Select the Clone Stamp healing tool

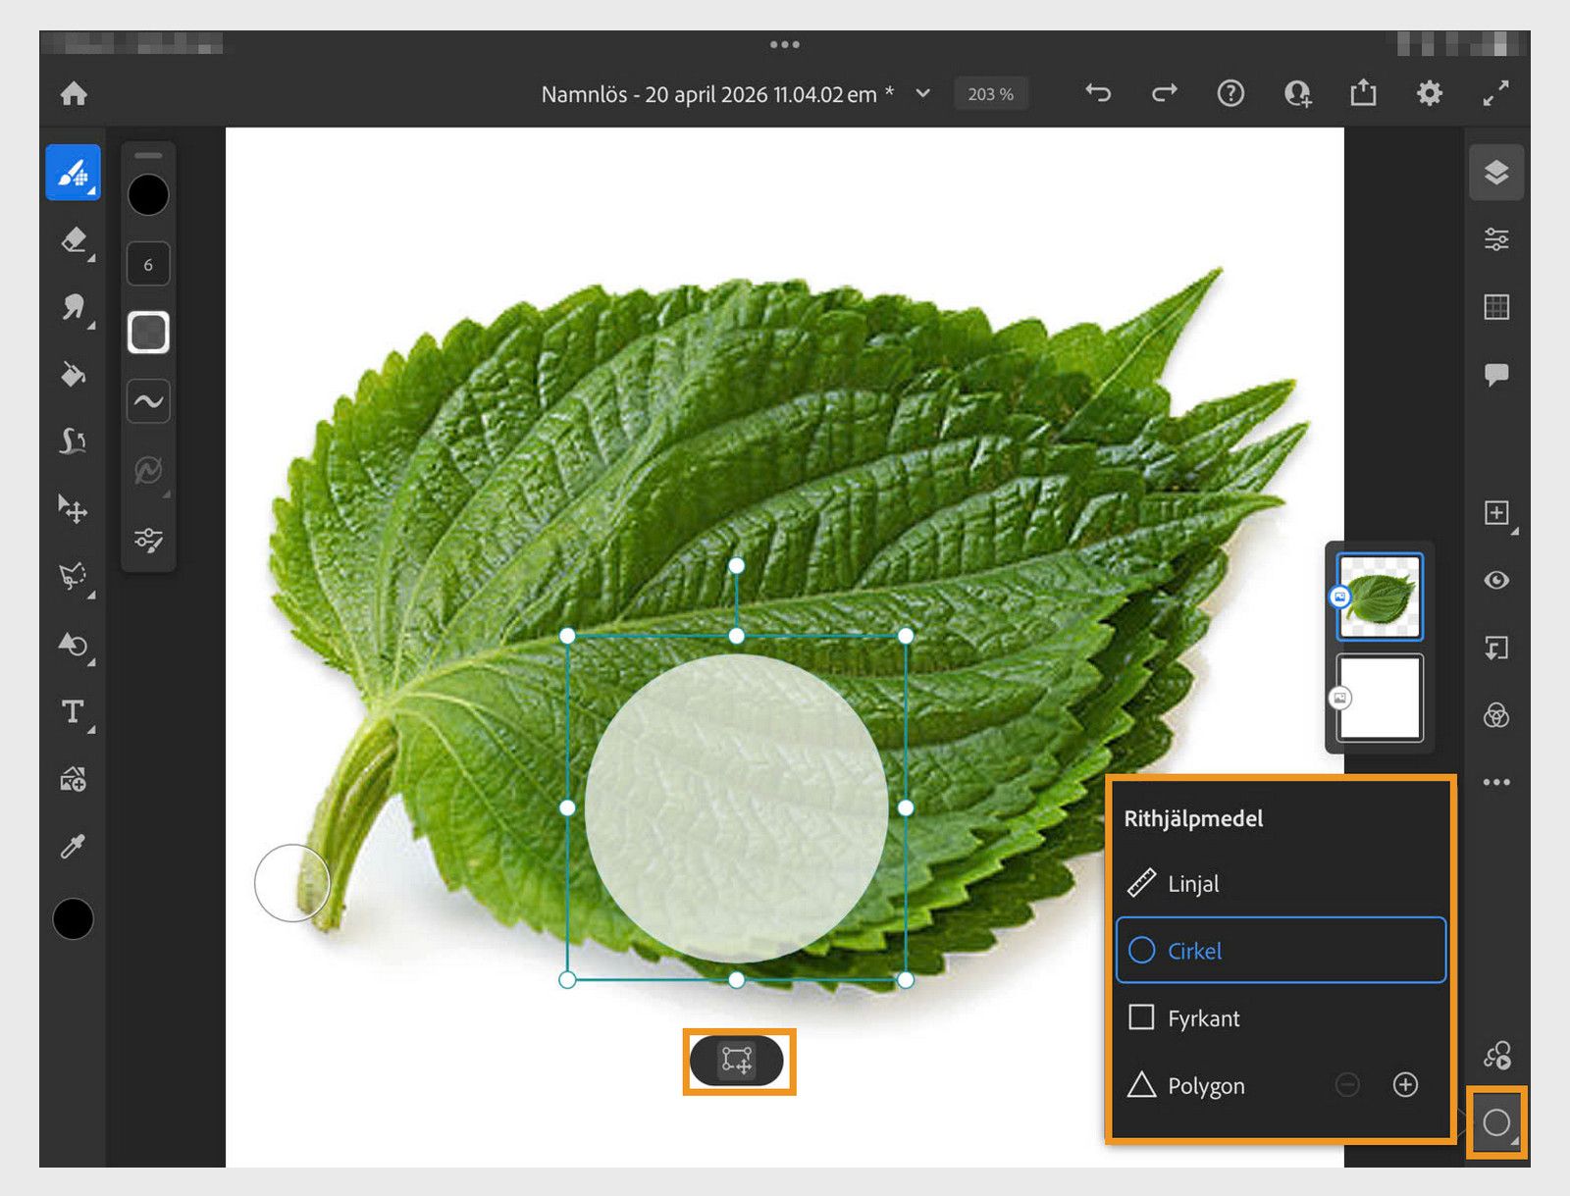(74, 442)
